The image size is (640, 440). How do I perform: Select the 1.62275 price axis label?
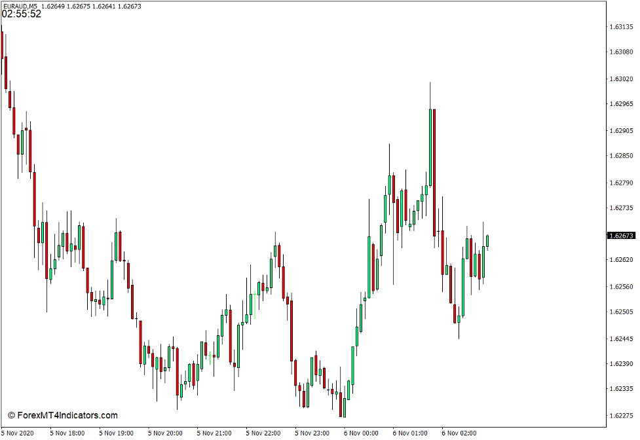[622, 416]
